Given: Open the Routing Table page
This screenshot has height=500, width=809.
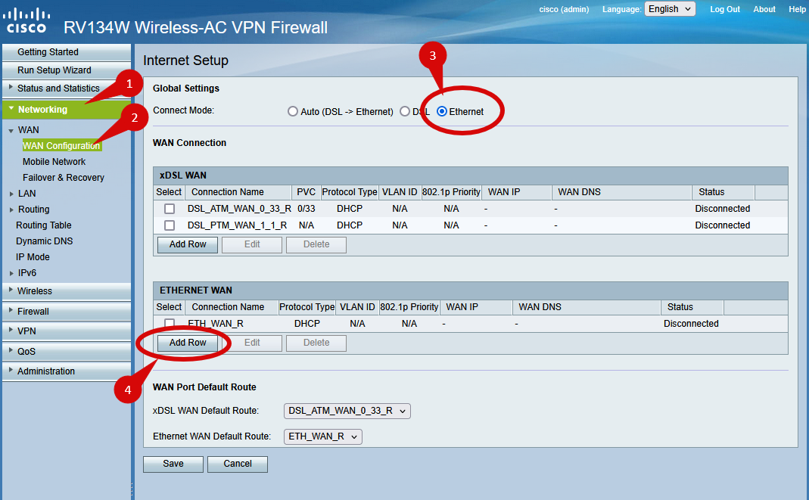Looking at the screenshot, I should 44,225.
